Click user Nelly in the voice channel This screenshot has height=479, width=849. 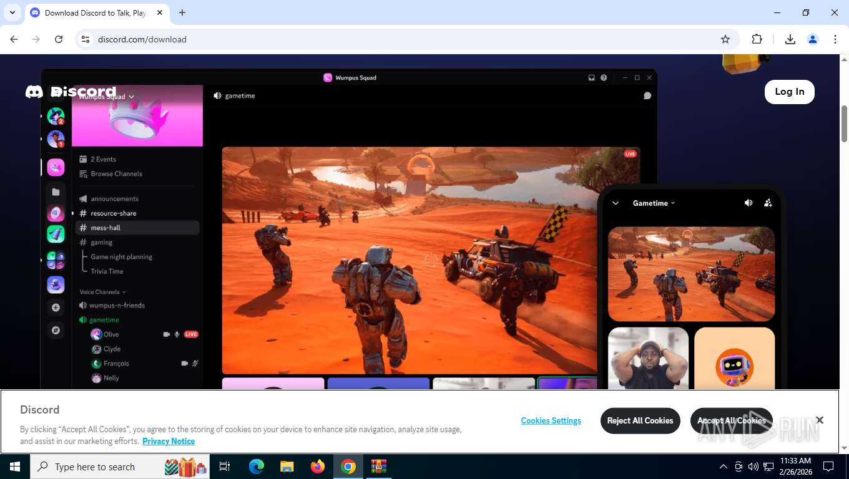pos(105,378)
